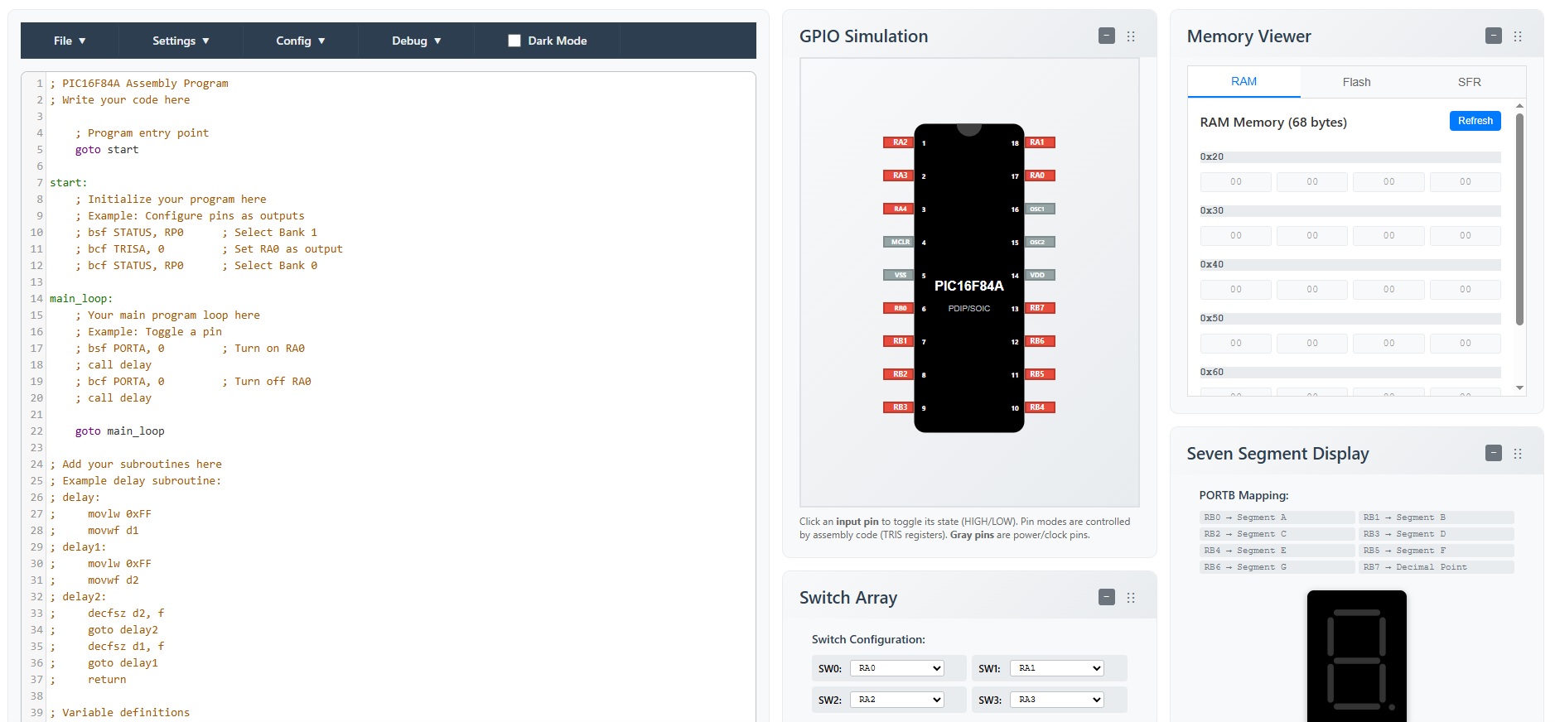
Task: Click the RB6 pin label
Action: (1038, 341)
